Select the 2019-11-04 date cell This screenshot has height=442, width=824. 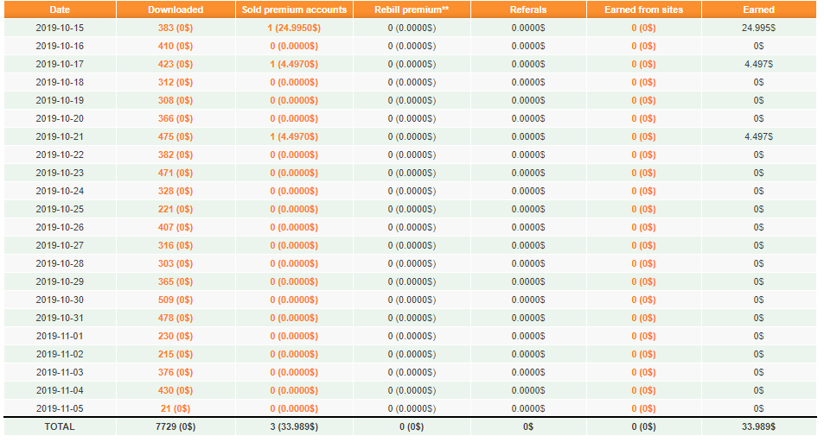point(60,390)
